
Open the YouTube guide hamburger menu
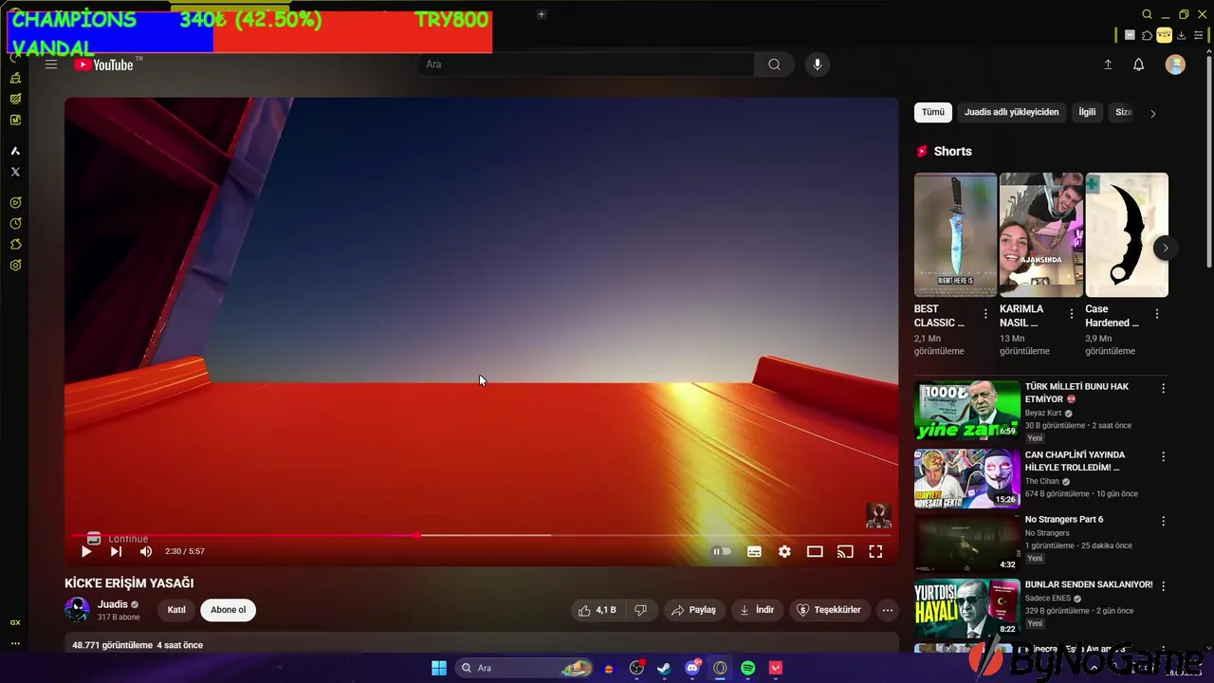[51, 65]
